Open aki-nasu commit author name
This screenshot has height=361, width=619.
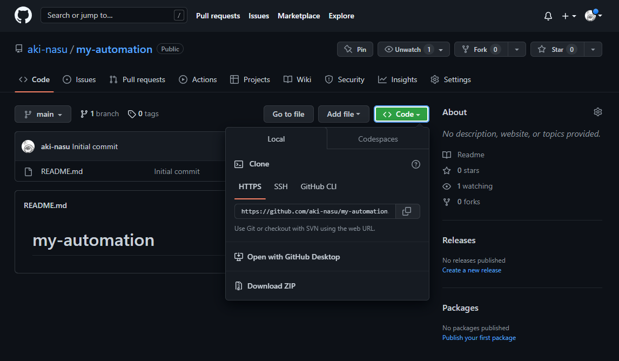point(55,146)
